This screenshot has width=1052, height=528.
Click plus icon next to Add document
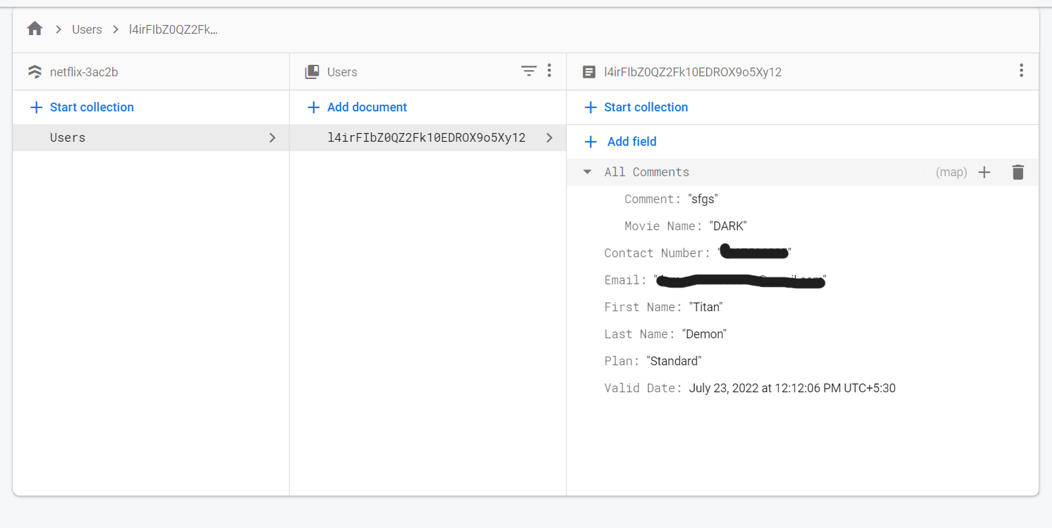coord(314,107)
